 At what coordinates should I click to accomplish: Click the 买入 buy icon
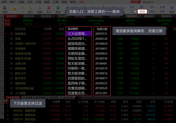coord(49,9)
